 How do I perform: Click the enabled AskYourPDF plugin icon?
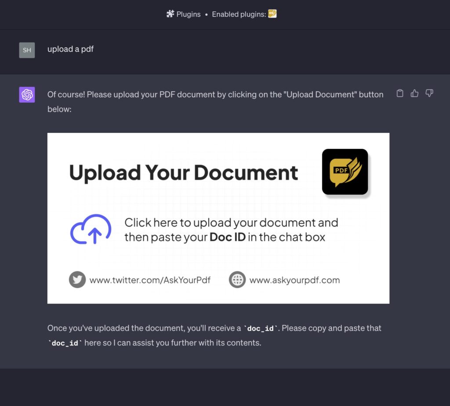tap(272, 14)
